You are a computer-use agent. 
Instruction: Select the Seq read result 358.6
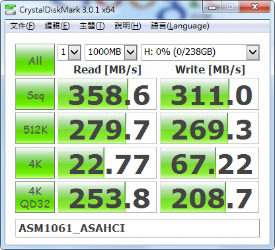(107, 94)
